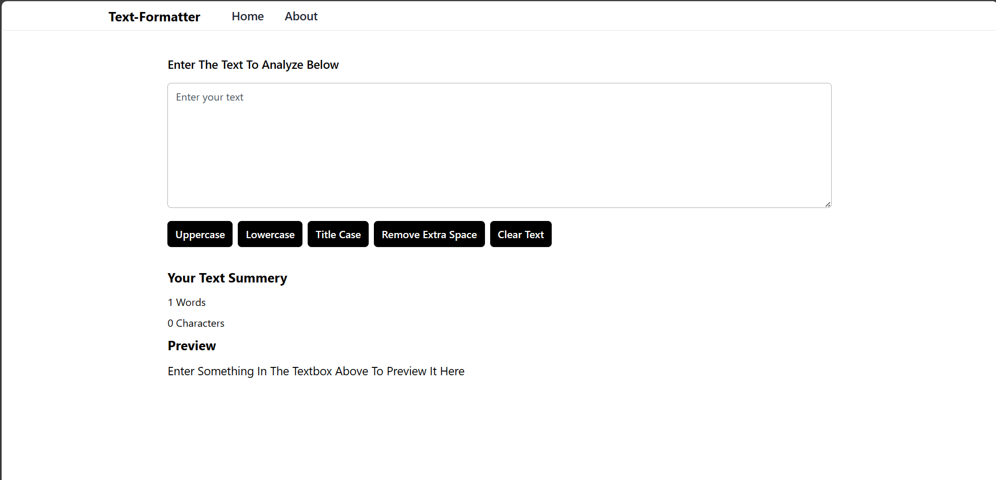The width and height of the screenshot is (996, 480).
Task: Select the Preview heading
Action: click(x=191, y=346)
